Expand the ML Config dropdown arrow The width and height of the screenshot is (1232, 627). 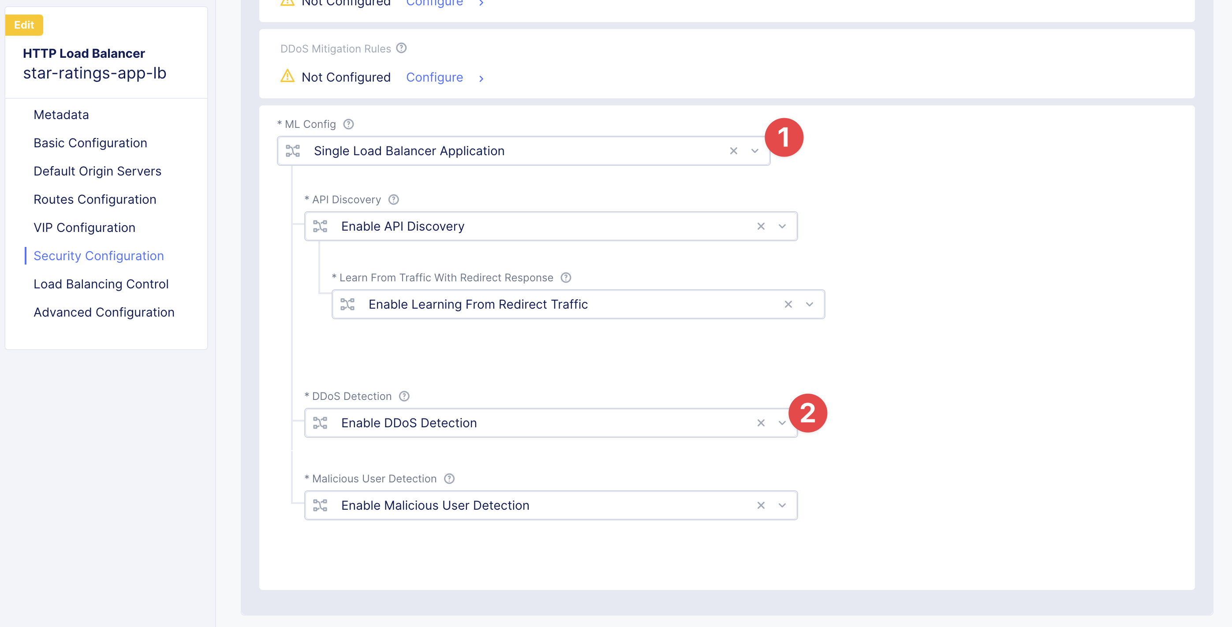[x=755, y=151]
